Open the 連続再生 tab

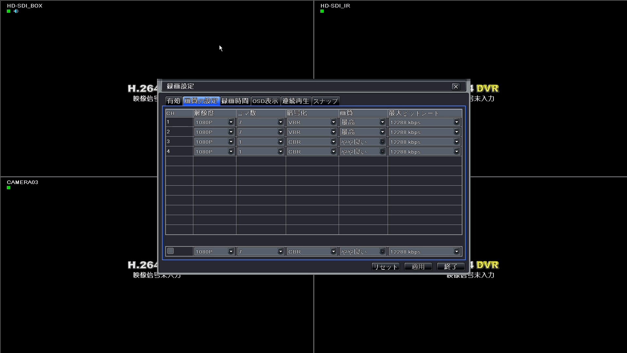coord(296,101)
